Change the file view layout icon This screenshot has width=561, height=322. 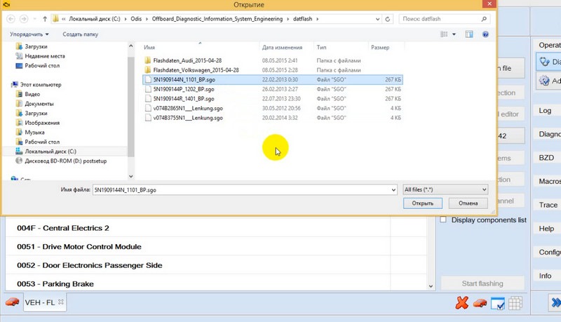point(444,34)
